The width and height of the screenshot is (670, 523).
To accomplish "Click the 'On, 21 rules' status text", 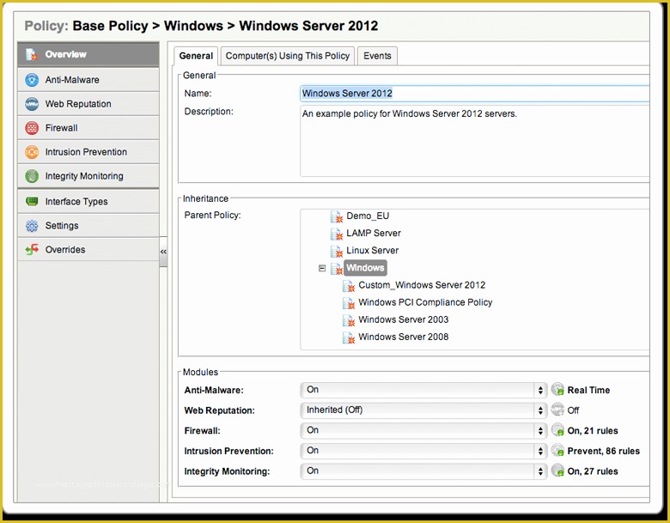I will [x=593, y=431].
